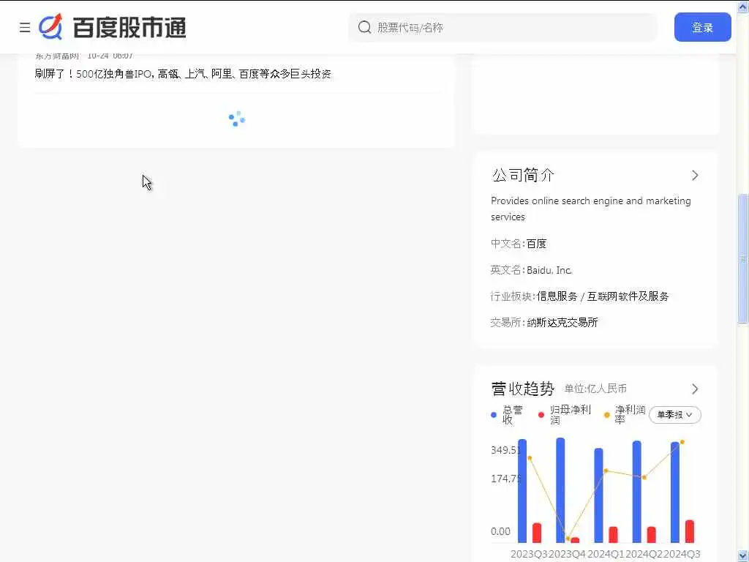Select the 2024Q2 blue revenue bar
Viewport: 749px width, 562px height.
(x=637, y=492)
